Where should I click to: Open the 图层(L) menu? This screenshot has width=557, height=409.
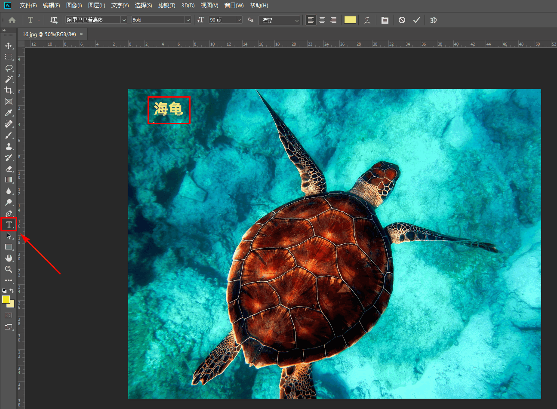(96, 5)
